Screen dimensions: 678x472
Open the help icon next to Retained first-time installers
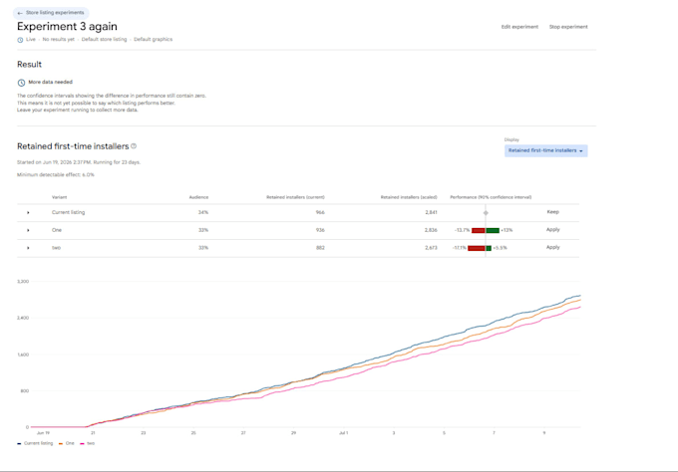(x=134, y=146)
